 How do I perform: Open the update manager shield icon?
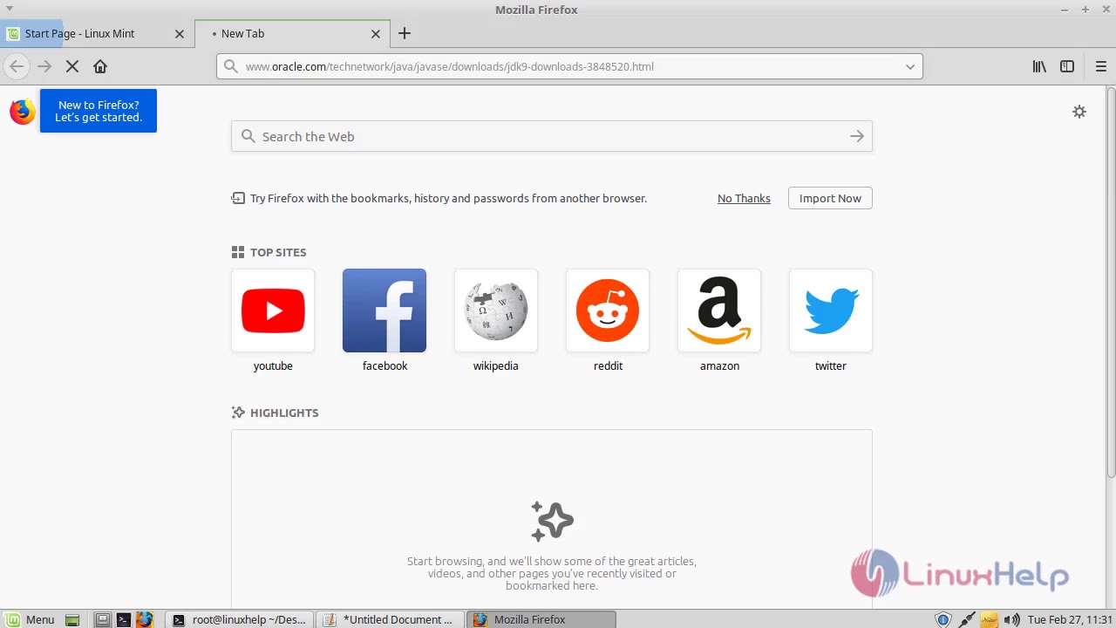pyautogui.click(x=942, y=619)
